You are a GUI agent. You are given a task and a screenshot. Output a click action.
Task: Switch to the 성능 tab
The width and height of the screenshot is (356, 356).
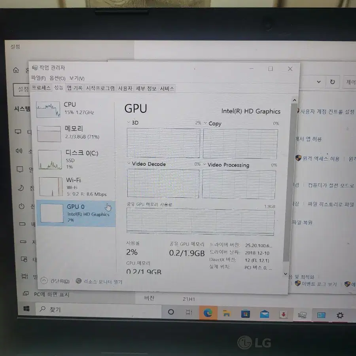[59, 88]
